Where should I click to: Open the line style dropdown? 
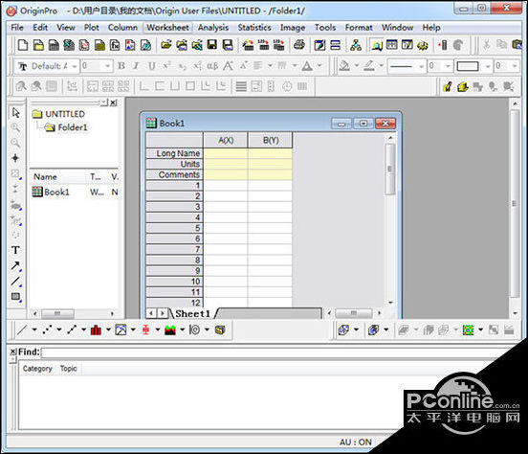click(x=421, y=66)
